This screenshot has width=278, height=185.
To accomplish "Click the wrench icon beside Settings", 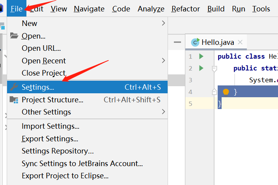I will (x=14, y=87).
